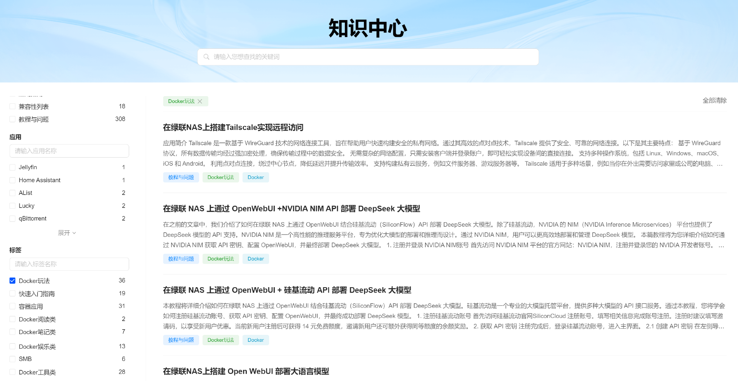
Task: Open the Open WebUI 大语言模型 article
Action: [x=246, y=371]
